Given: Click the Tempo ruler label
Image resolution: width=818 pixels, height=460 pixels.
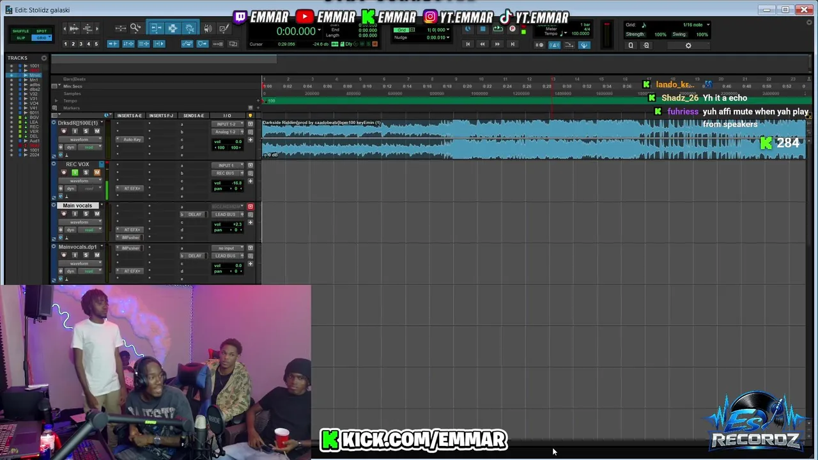Looking at the screenshot, I should point(70,100).
